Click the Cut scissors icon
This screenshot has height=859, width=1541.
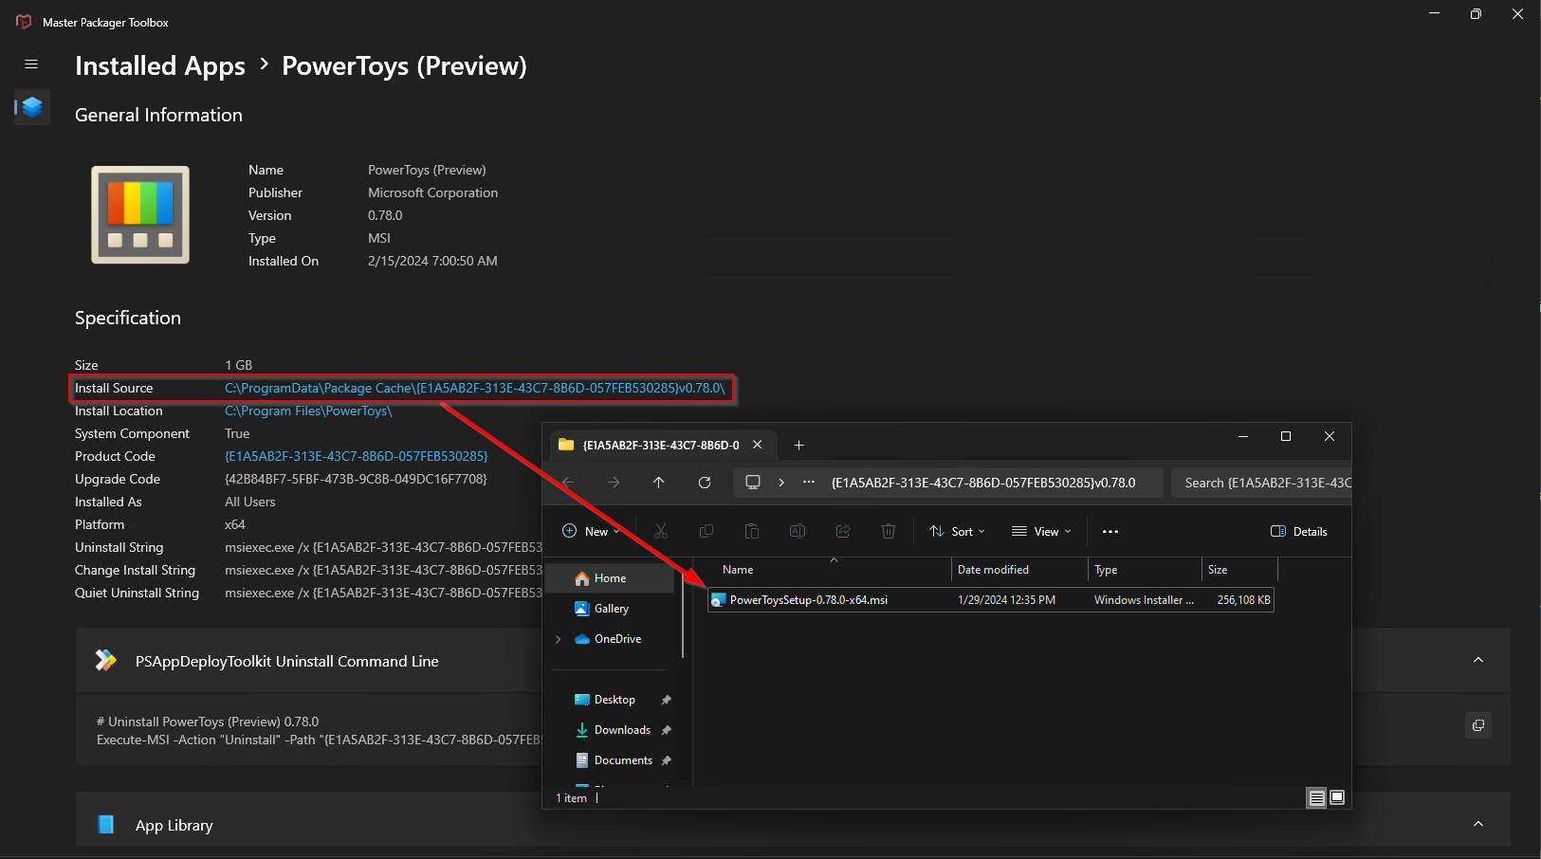661,531
